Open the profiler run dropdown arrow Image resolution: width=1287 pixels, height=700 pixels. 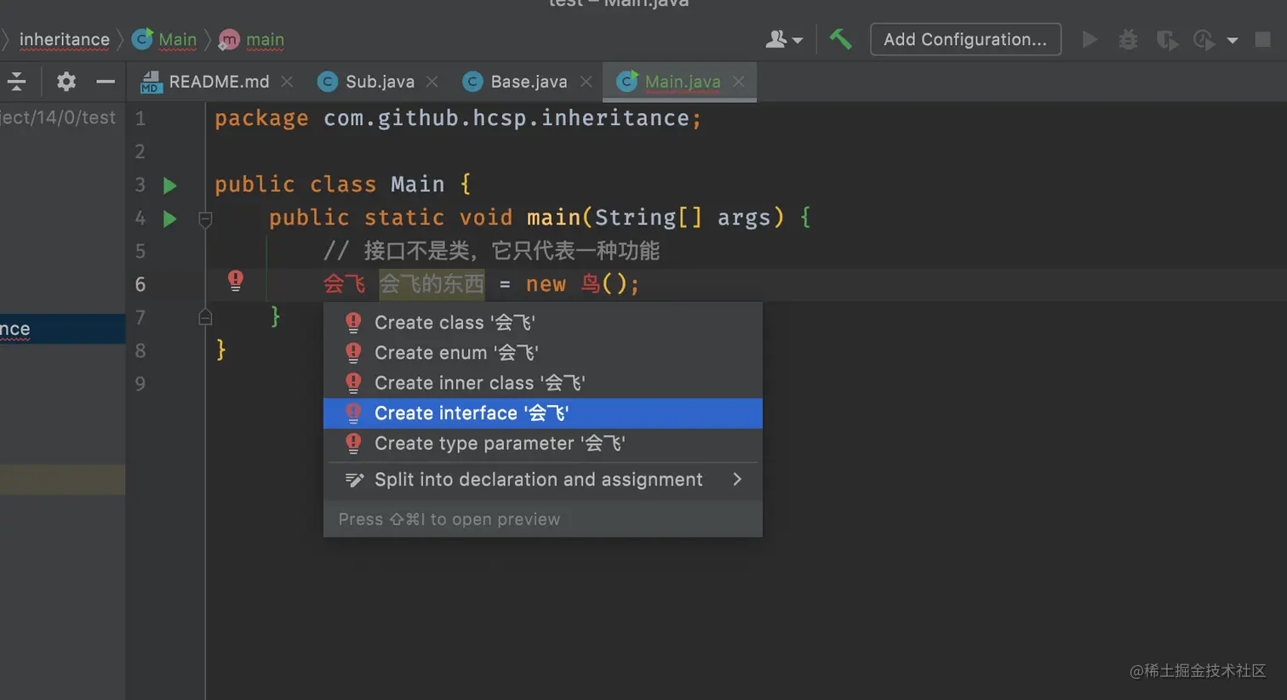1232,41
